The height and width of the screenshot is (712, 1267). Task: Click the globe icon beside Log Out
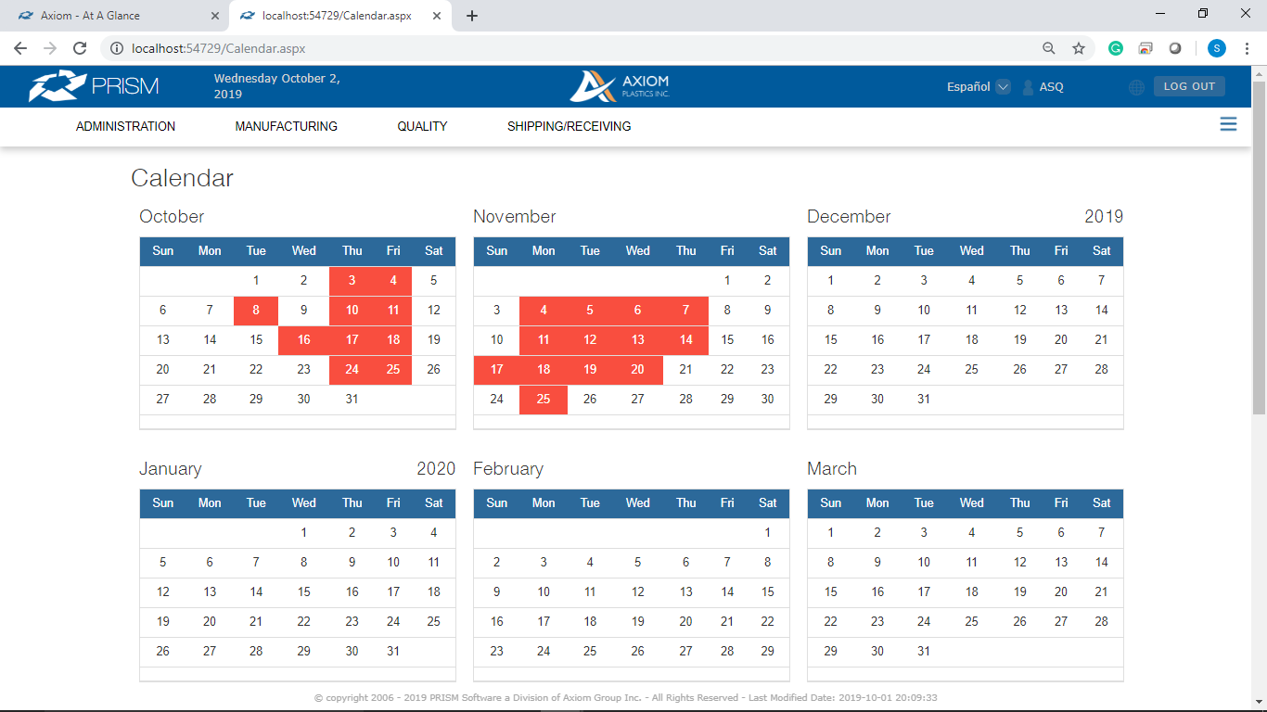[1136, 87]
